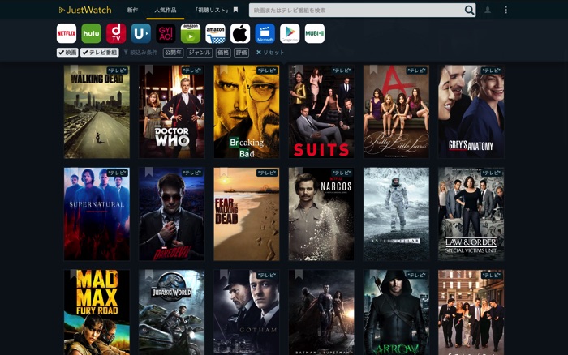Open the Interstellar poster
The height and width of the screenshot is (355, 568).
tap(396, 214)
